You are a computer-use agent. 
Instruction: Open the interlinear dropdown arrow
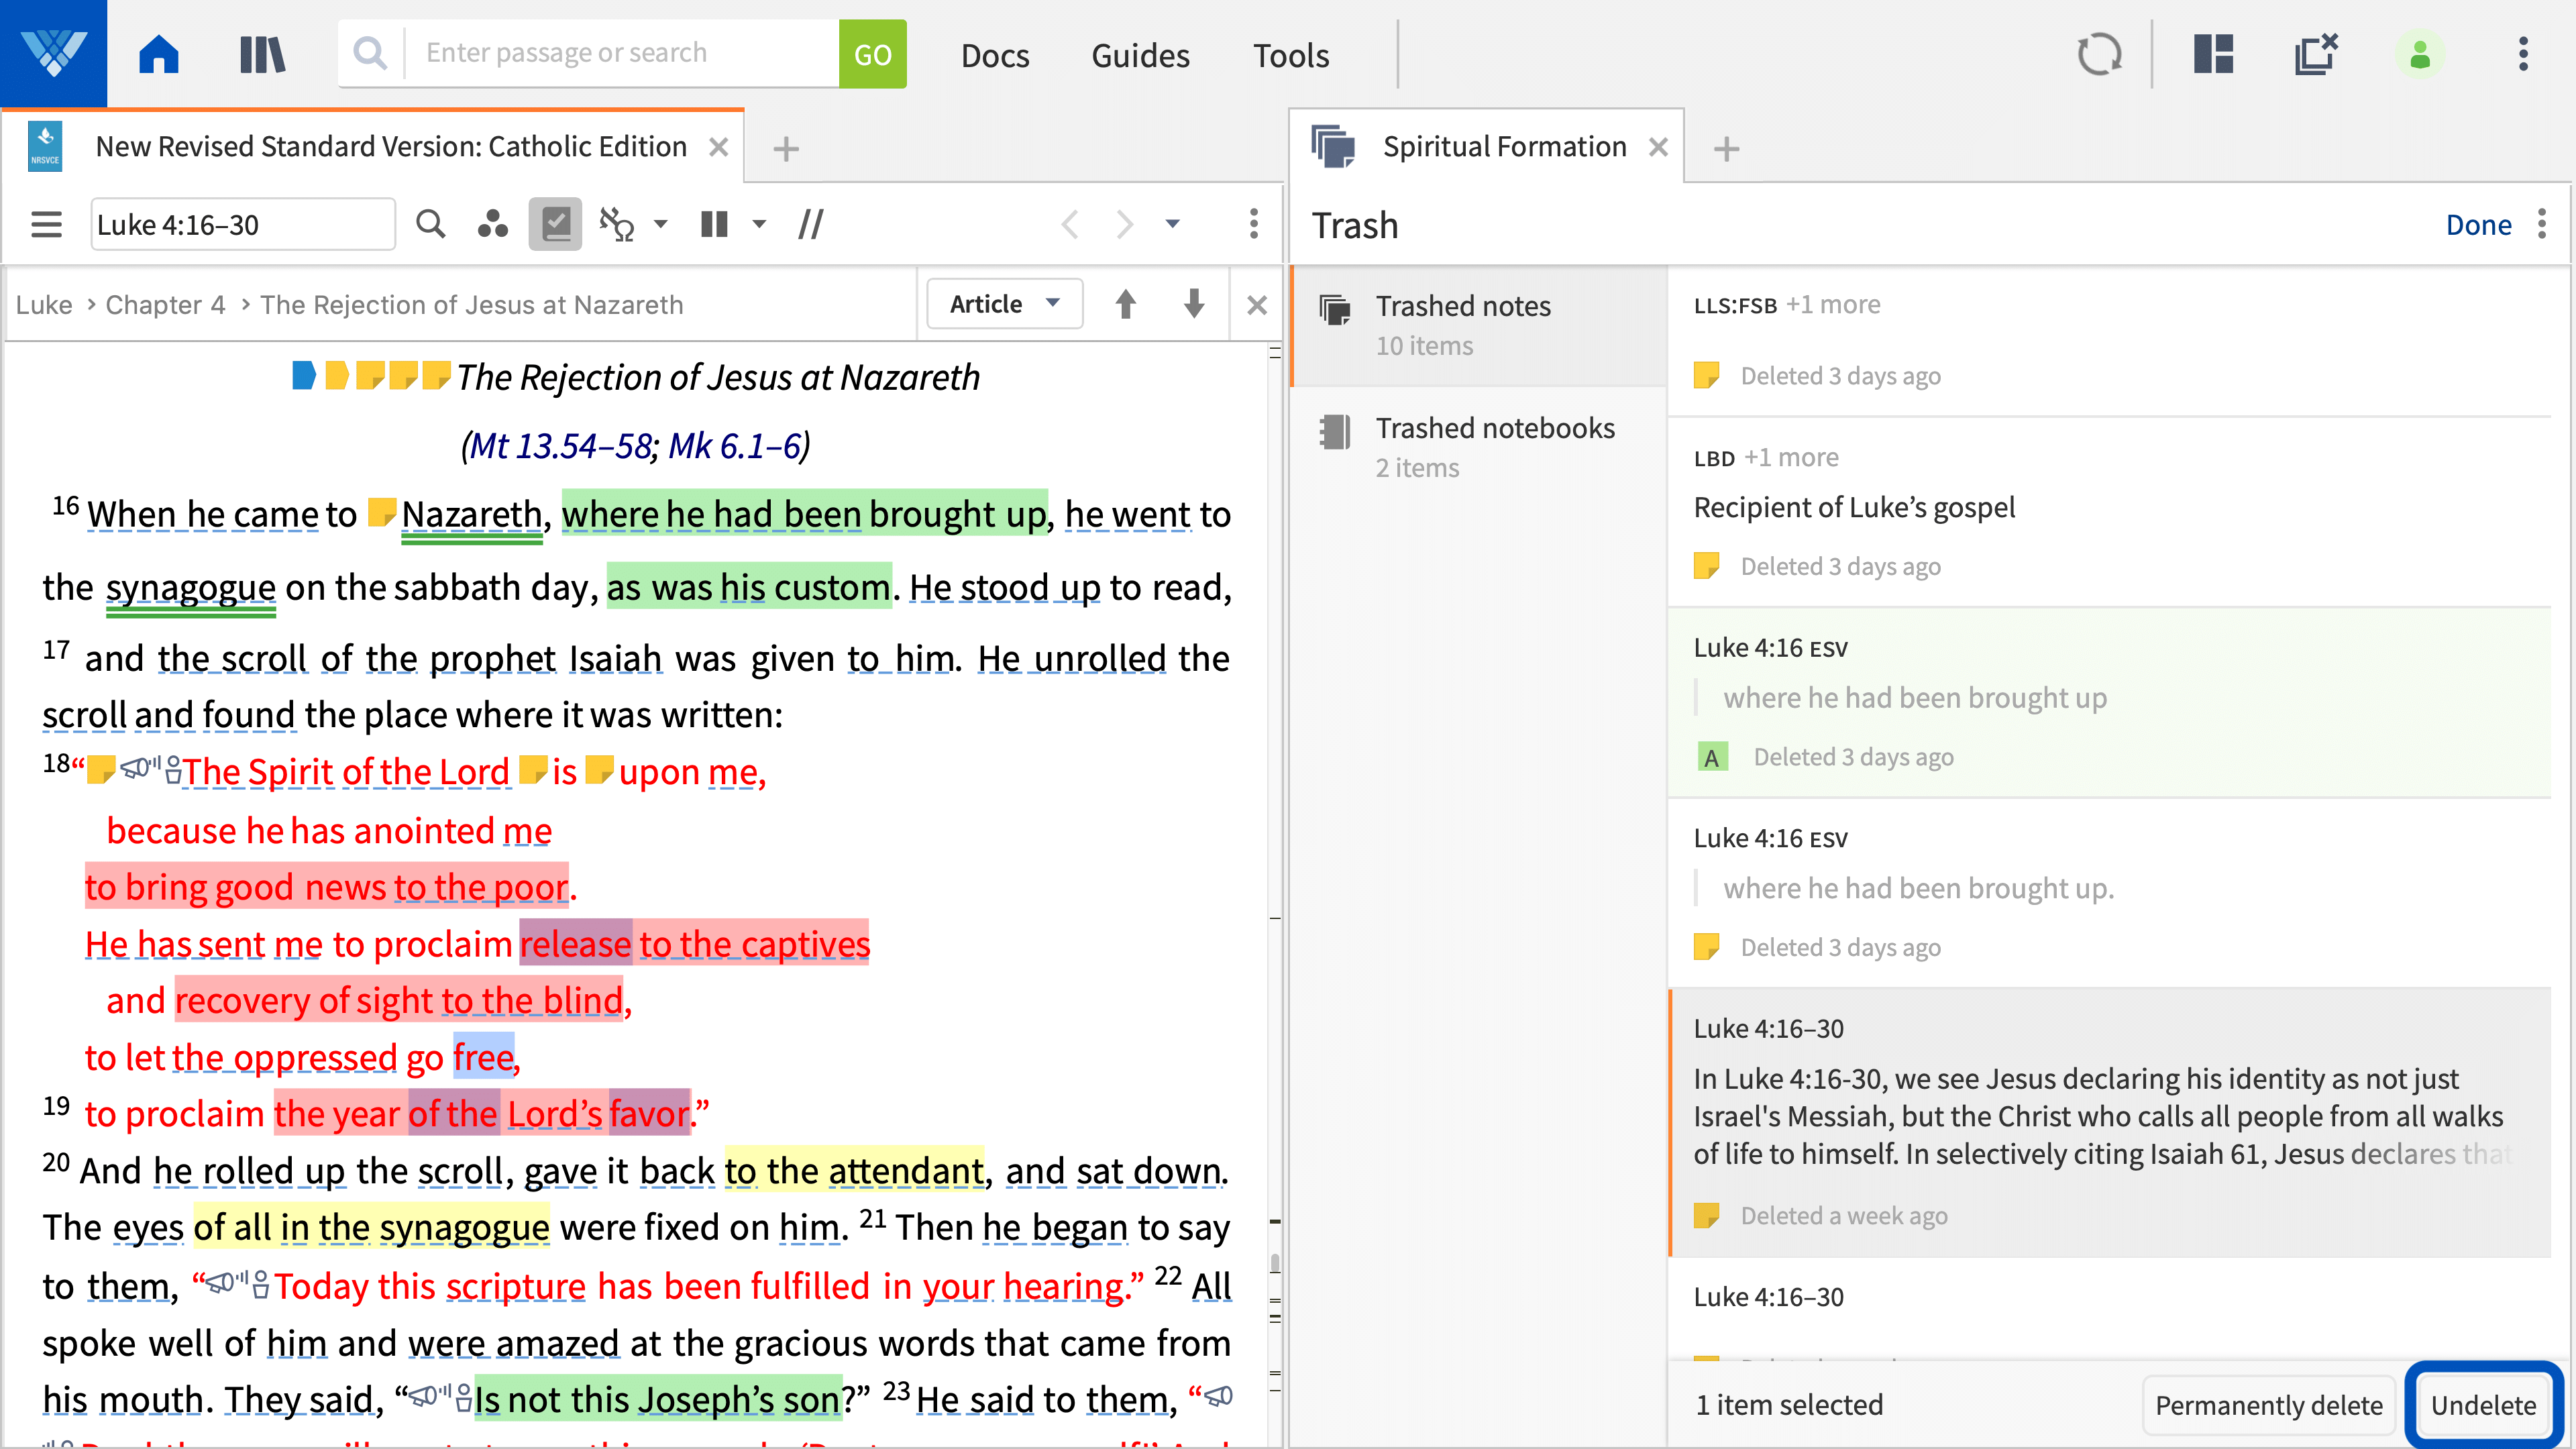click(661, 224)
